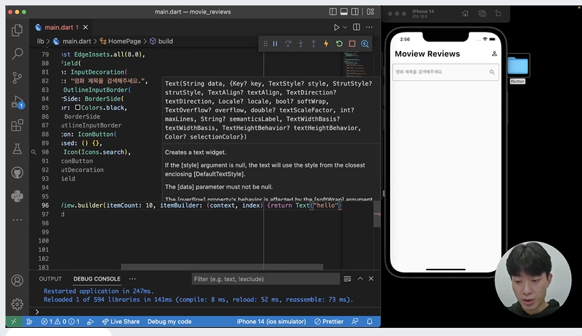Image resolution: width=582 pixels, height=336 pixels.
Task: Clear the debug console output
Action: [347, 279]
